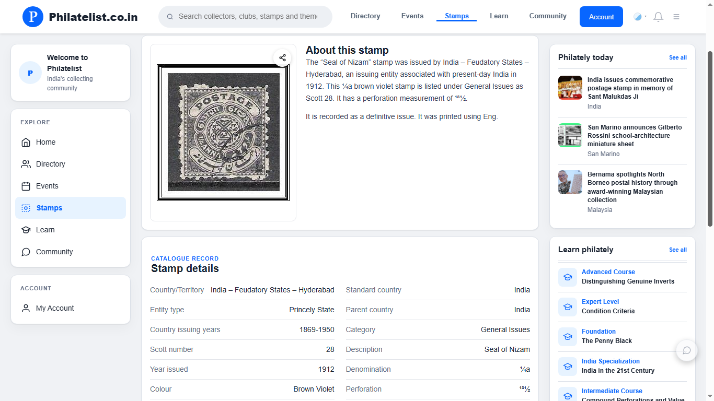Click the Philatelist.co.in logo icon
This screenshot has width=714, height=401.
pos(33,17)
